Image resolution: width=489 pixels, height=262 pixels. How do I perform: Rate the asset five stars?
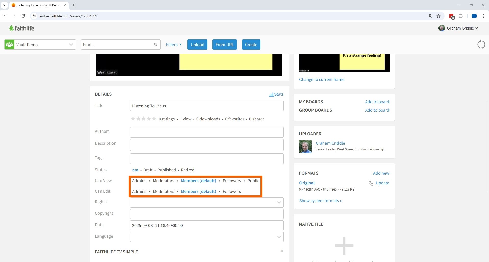[154, 119]
